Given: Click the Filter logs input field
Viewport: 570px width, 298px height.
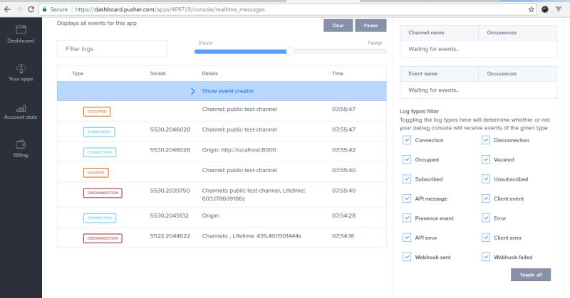Looking at the screenshot, I should click(x=112, y=48).
